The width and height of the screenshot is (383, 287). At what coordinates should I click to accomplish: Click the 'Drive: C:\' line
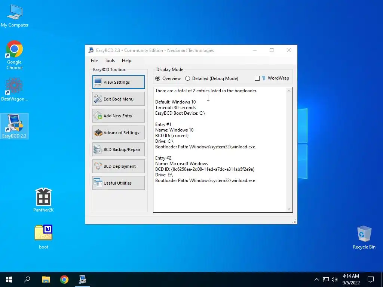pos(164,141)
